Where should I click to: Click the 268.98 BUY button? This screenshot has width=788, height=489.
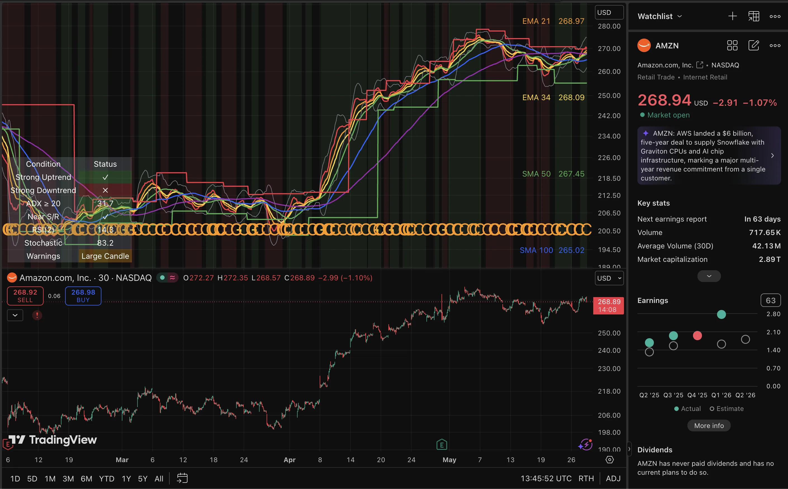coord(83,296)
